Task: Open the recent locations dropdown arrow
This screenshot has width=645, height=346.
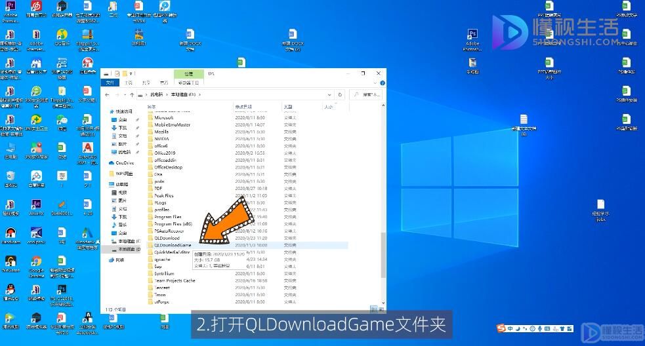Action: tap(125, 94)
